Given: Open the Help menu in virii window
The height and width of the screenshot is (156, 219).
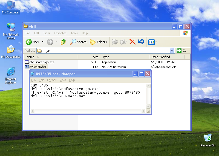Looking at the screenshot, I should tap(85, 33).
